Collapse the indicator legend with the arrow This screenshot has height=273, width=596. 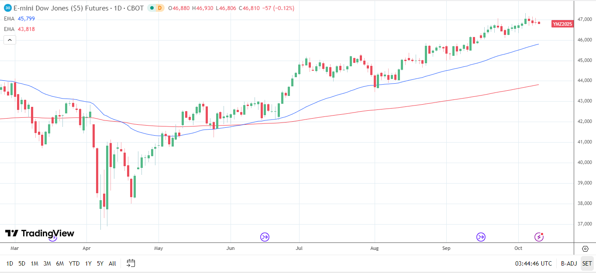(10, 40)
